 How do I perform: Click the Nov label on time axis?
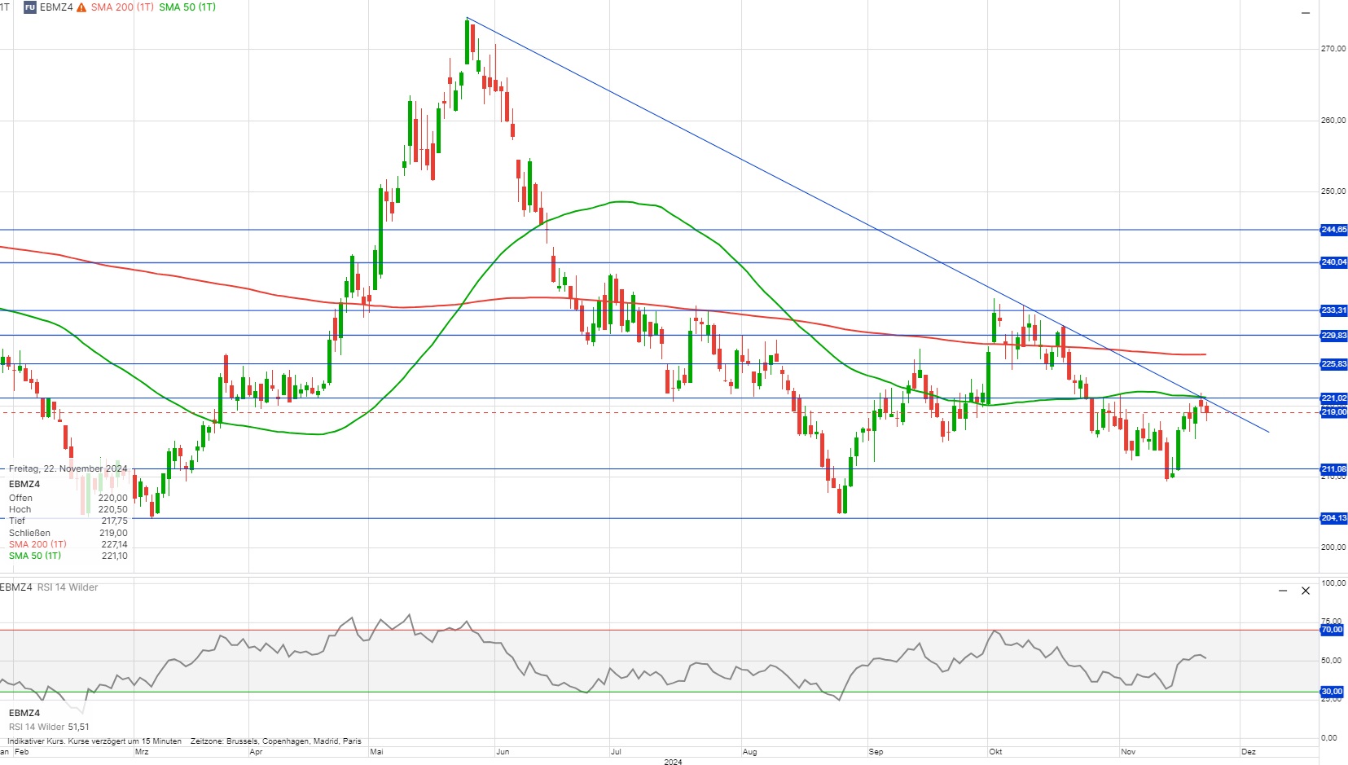click(x=1128, y=752)
